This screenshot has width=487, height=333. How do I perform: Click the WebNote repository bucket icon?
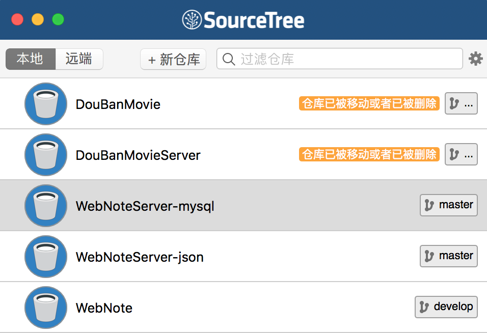(x=45, y=308)
